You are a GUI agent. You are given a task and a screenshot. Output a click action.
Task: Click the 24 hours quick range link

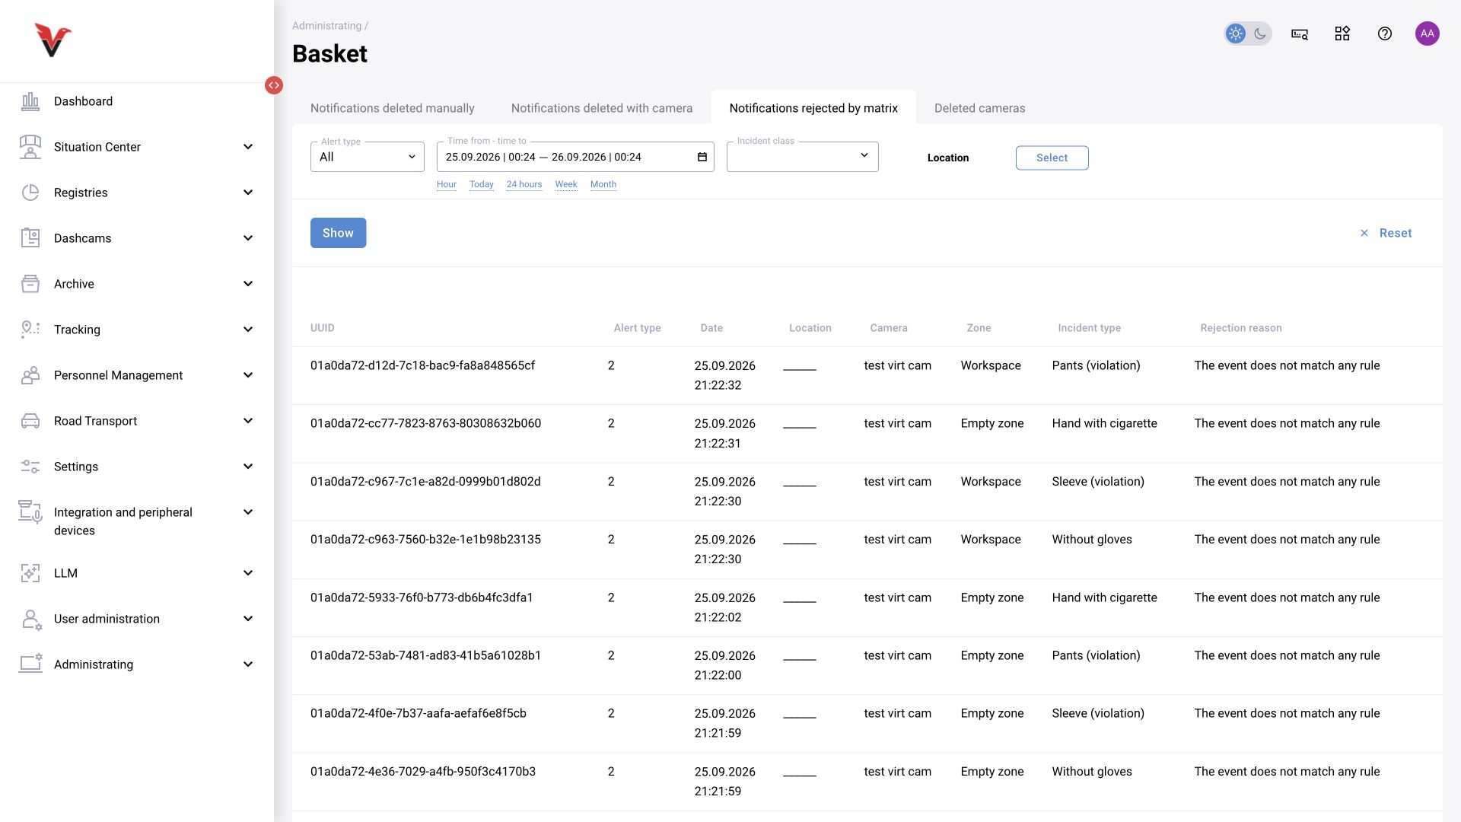(x=524, y=184)
